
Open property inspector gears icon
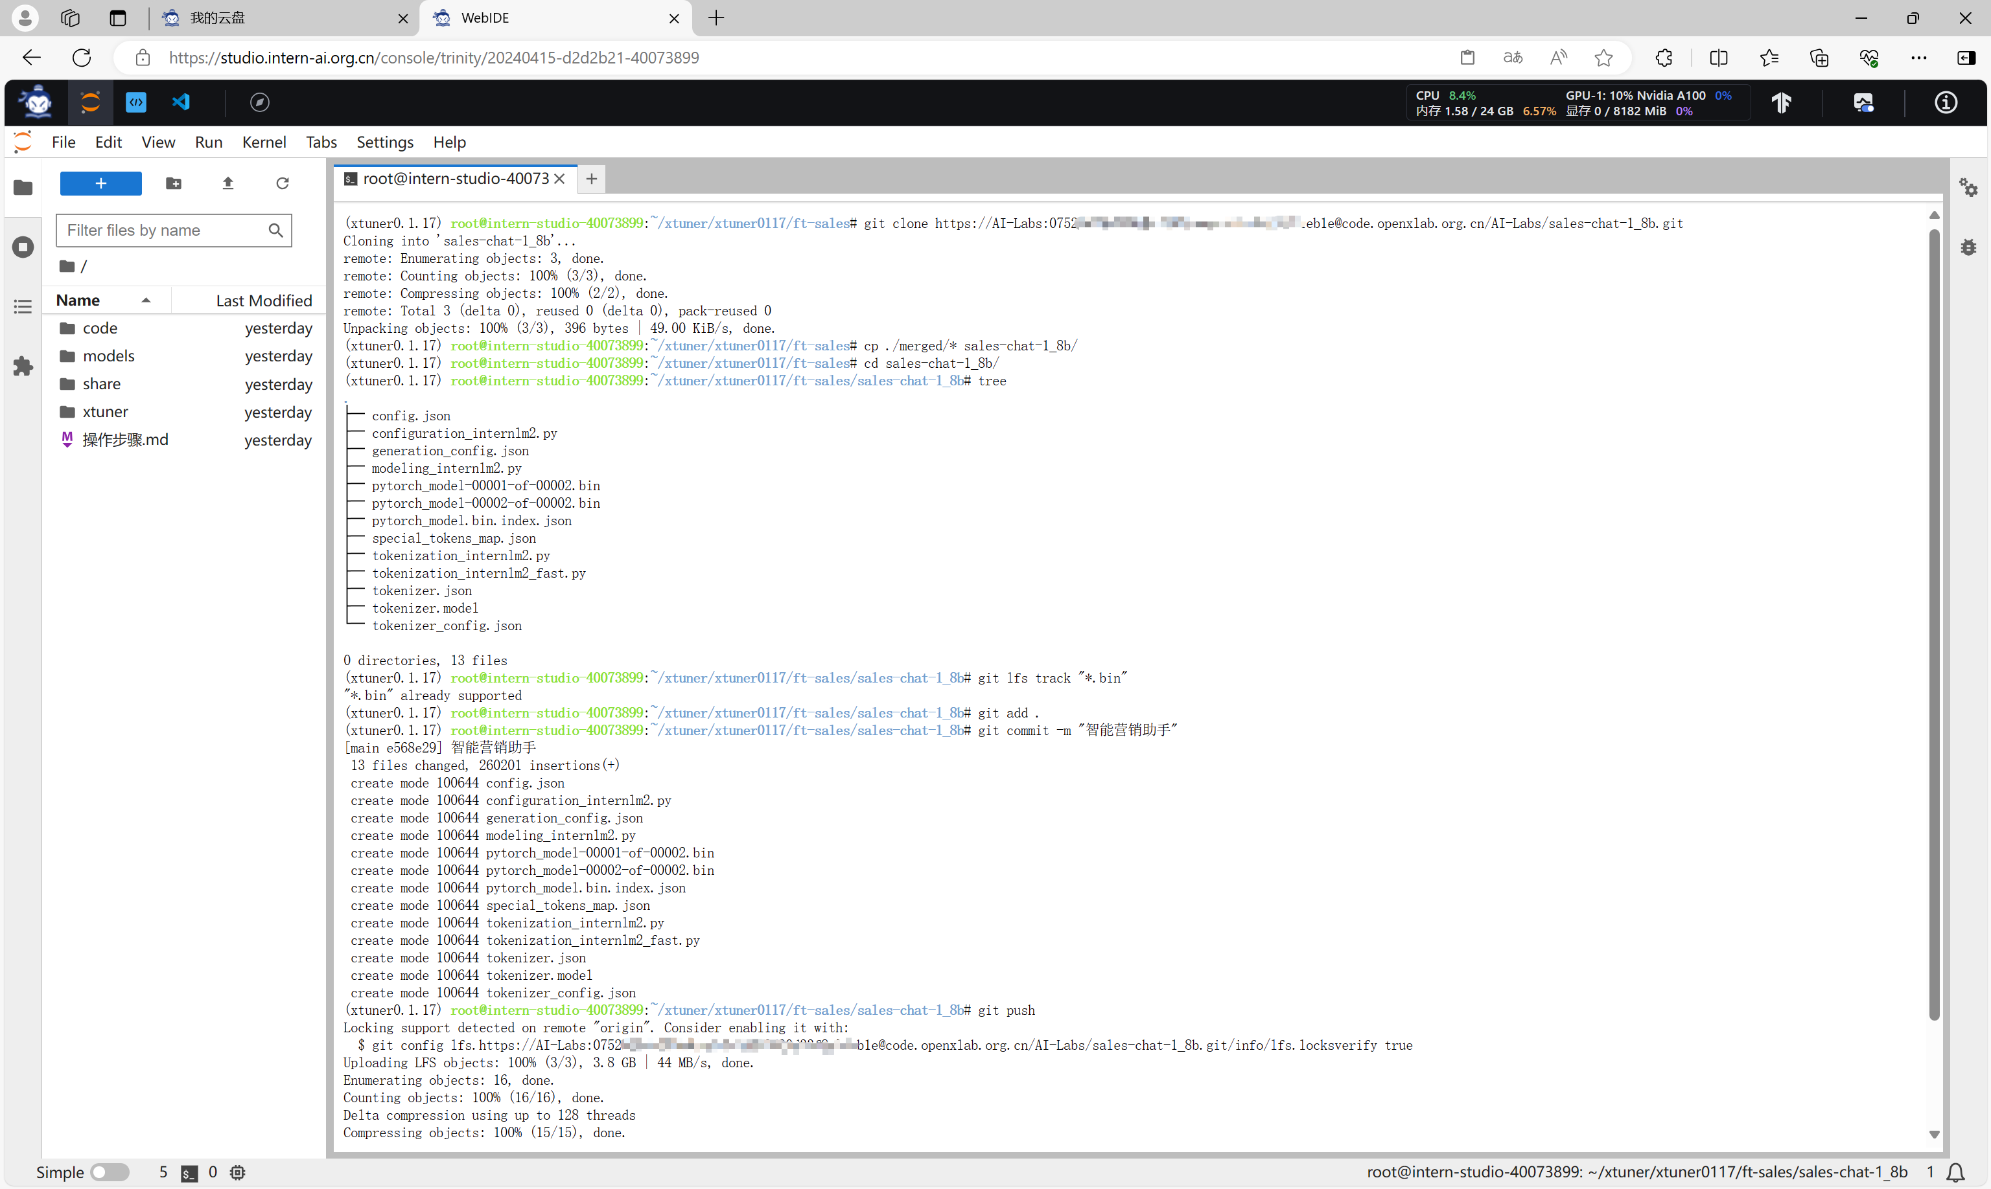(x=1968, y=188)
